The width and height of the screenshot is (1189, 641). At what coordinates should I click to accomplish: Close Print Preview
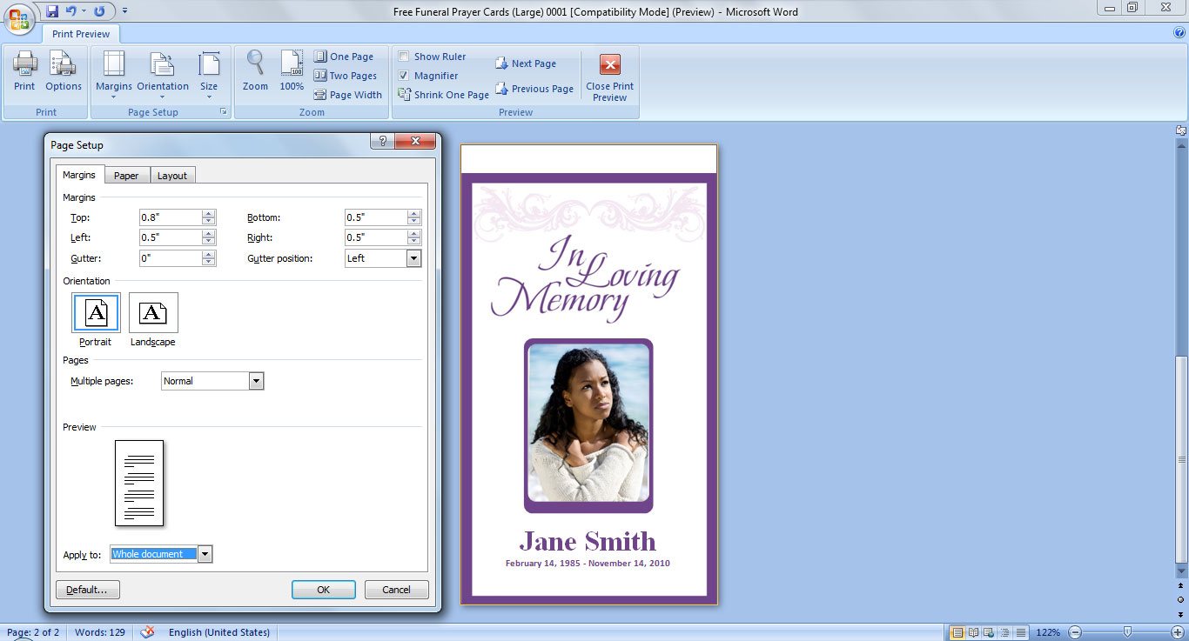610,77
